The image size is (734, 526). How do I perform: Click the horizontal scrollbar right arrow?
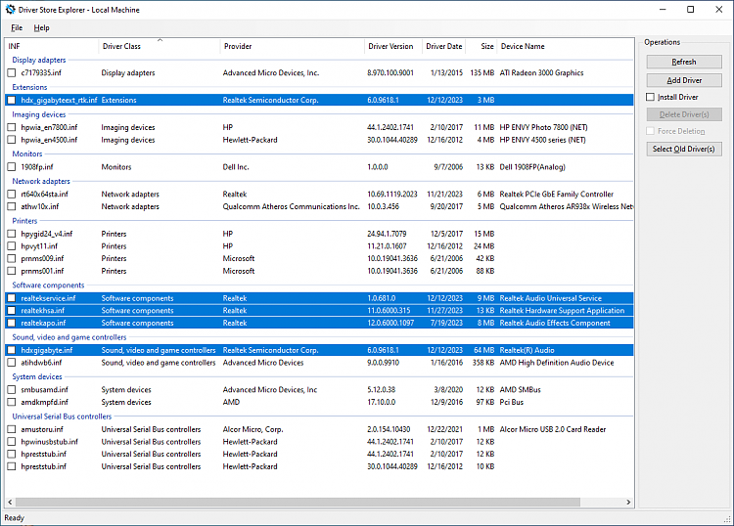[628, 503]
